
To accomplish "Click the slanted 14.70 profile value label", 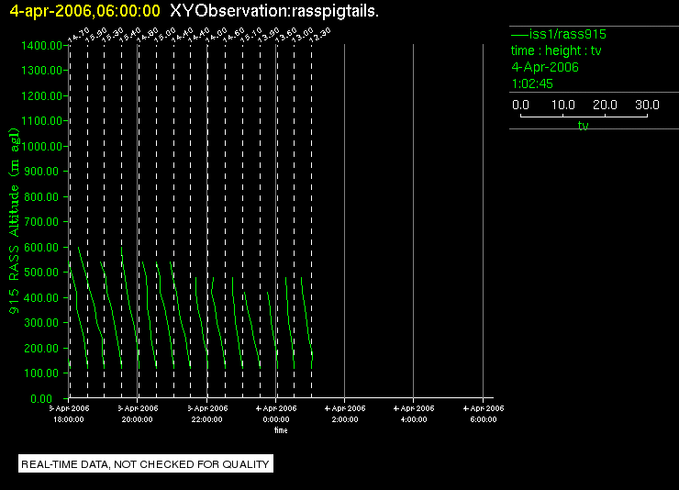I will pyautogui.click(x=79, y=35).
